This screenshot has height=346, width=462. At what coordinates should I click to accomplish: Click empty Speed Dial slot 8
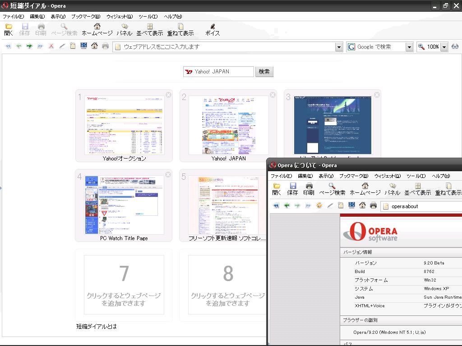tap(227, 285)
